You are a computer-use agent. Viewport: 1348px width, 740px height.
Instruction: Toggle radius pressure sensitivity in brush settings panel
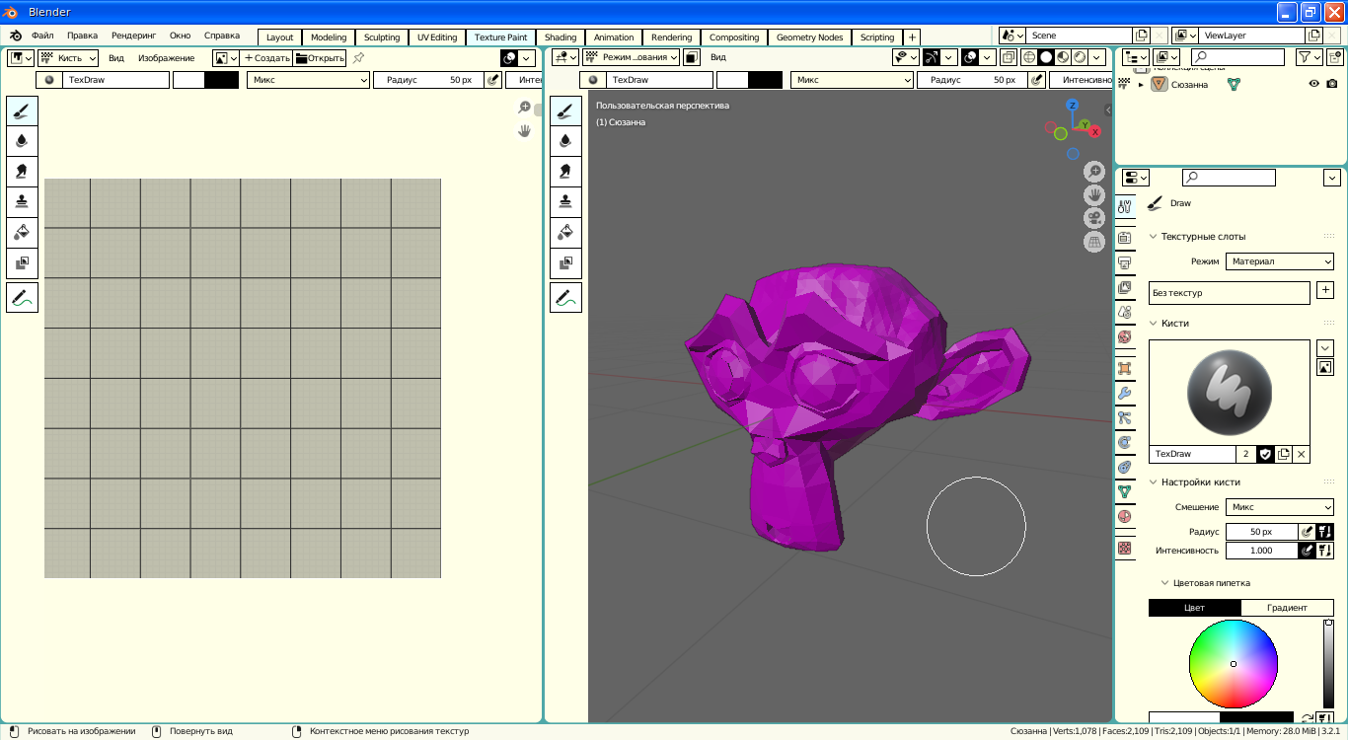tap(1308, 532)
